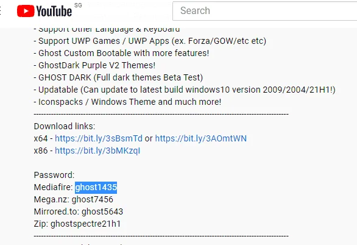
Task: Click the highlighted ghost1435 password
Action: tap(96, 187)
